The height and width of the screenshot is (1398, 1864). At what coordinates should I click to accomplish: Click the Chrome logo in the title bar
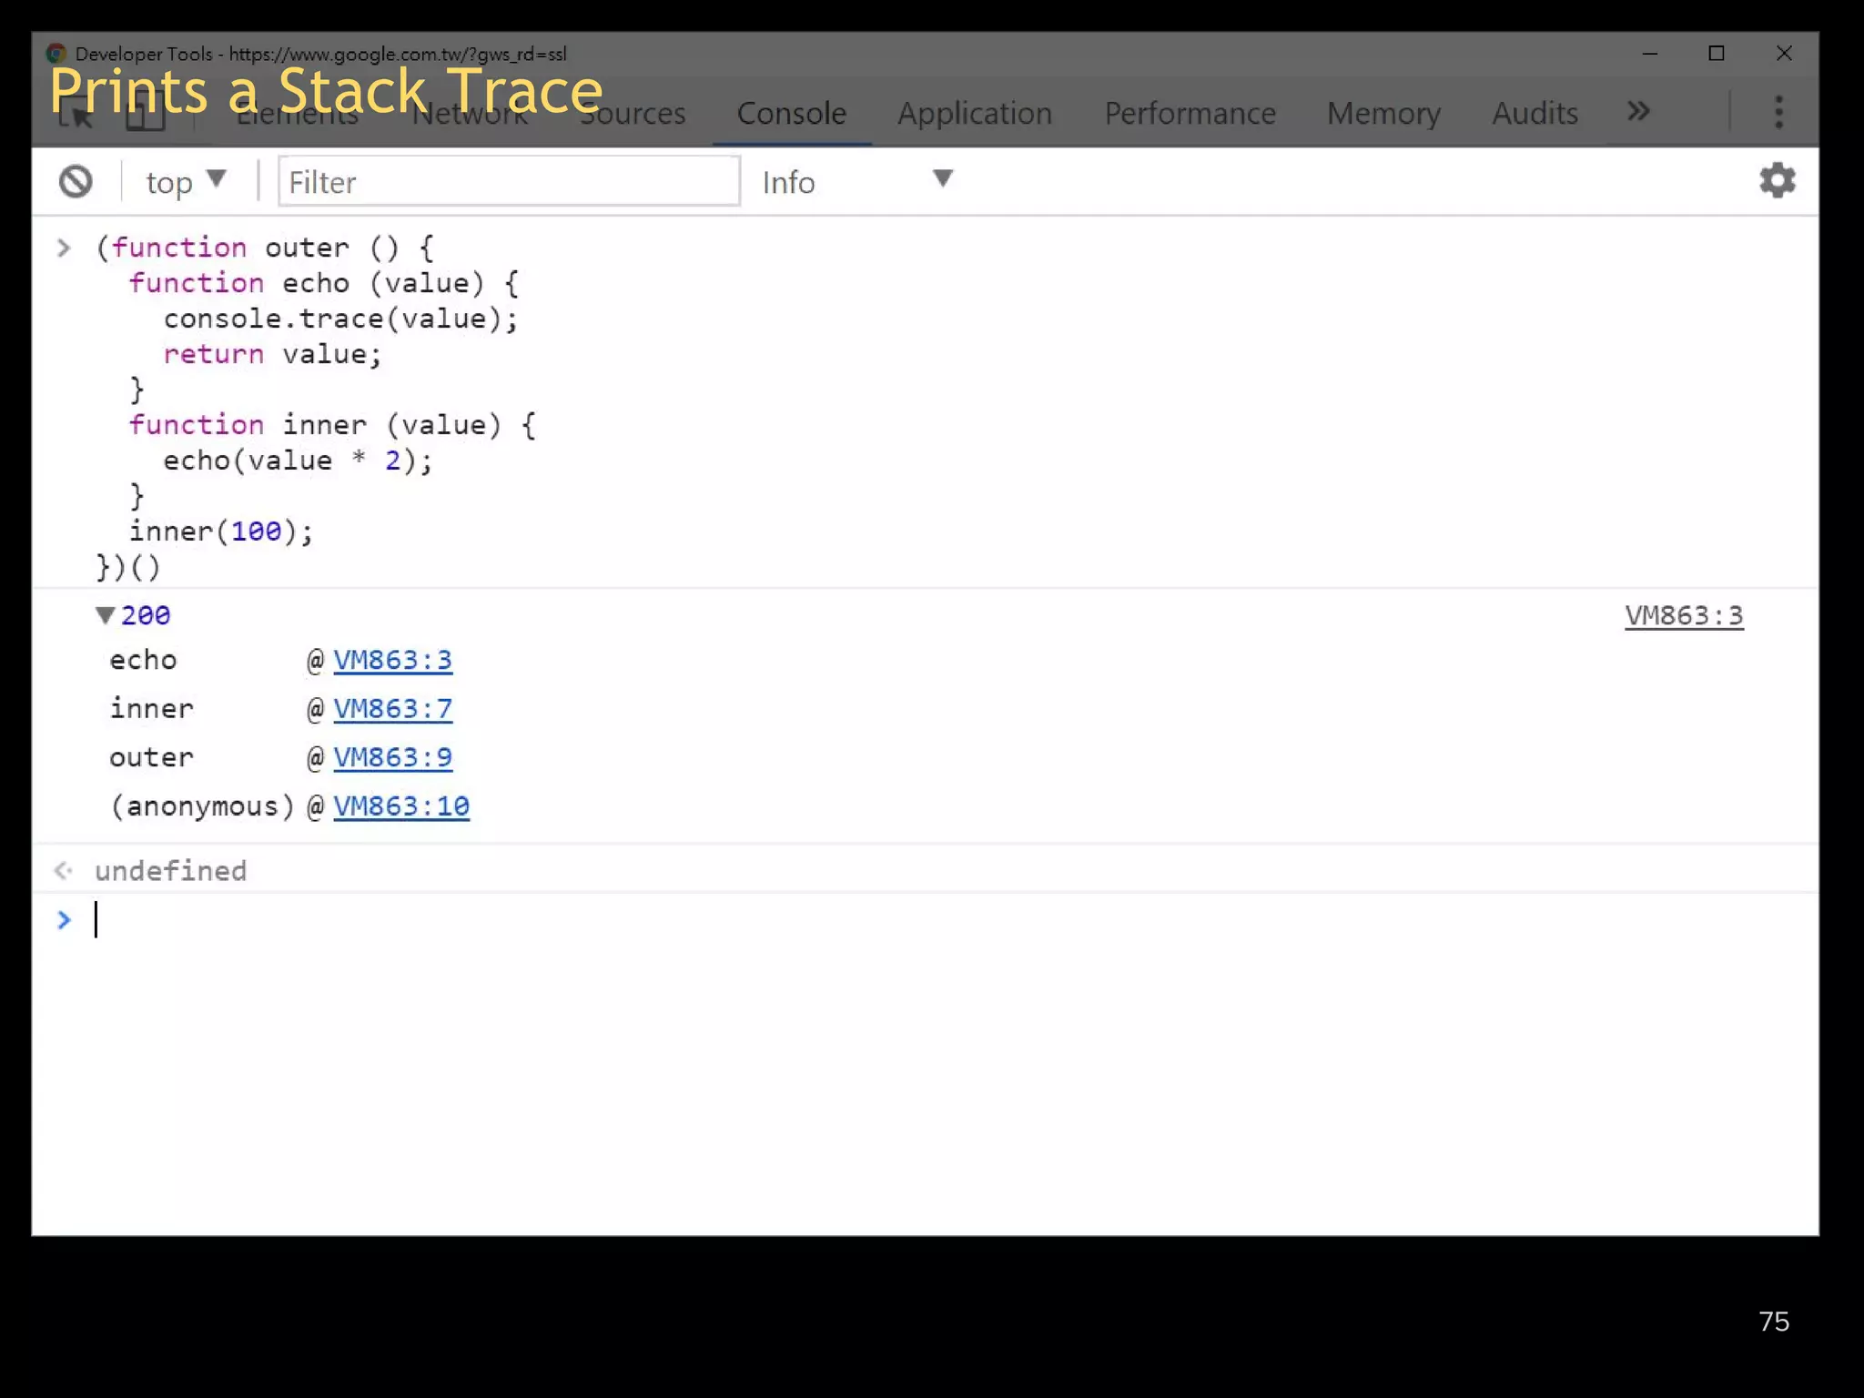[56, 53]
